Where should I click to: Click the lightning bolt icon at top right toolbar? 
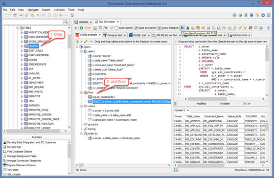click(257, 15)
